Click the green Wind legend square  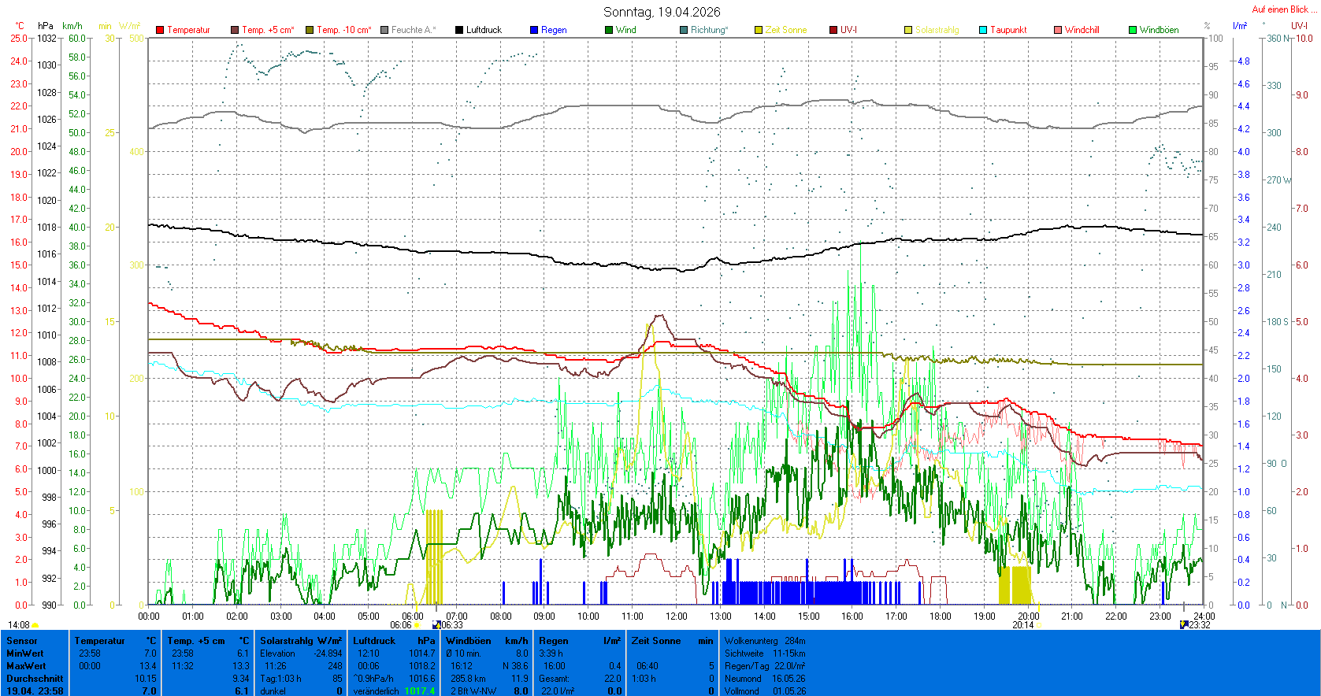pos(609,30)
